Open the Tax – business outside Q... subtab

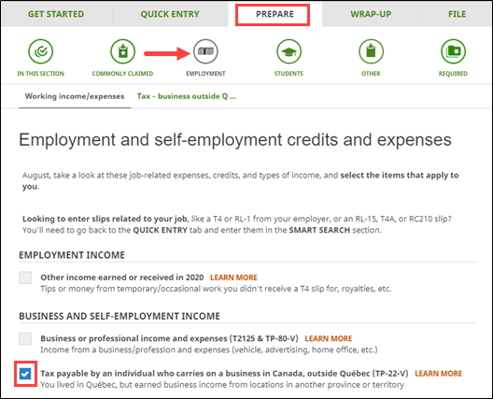point(187,96)
